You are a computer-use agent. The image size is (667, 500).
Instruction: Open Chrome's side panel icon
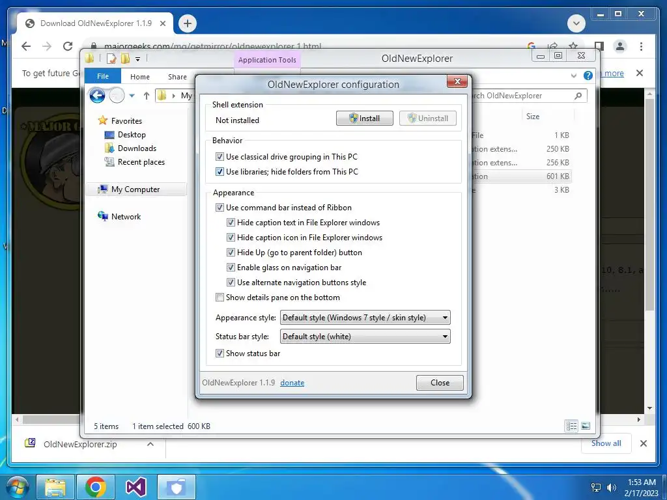point(599,46)
